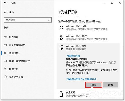The width and height of the screenshot is (125, 101).
Task: Minimize the Settings window
Action: coord(105,3)
